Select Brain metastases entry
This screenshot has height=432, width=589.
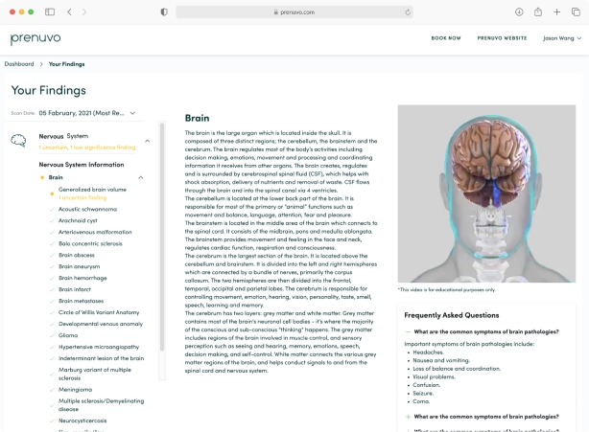(81, 301)
